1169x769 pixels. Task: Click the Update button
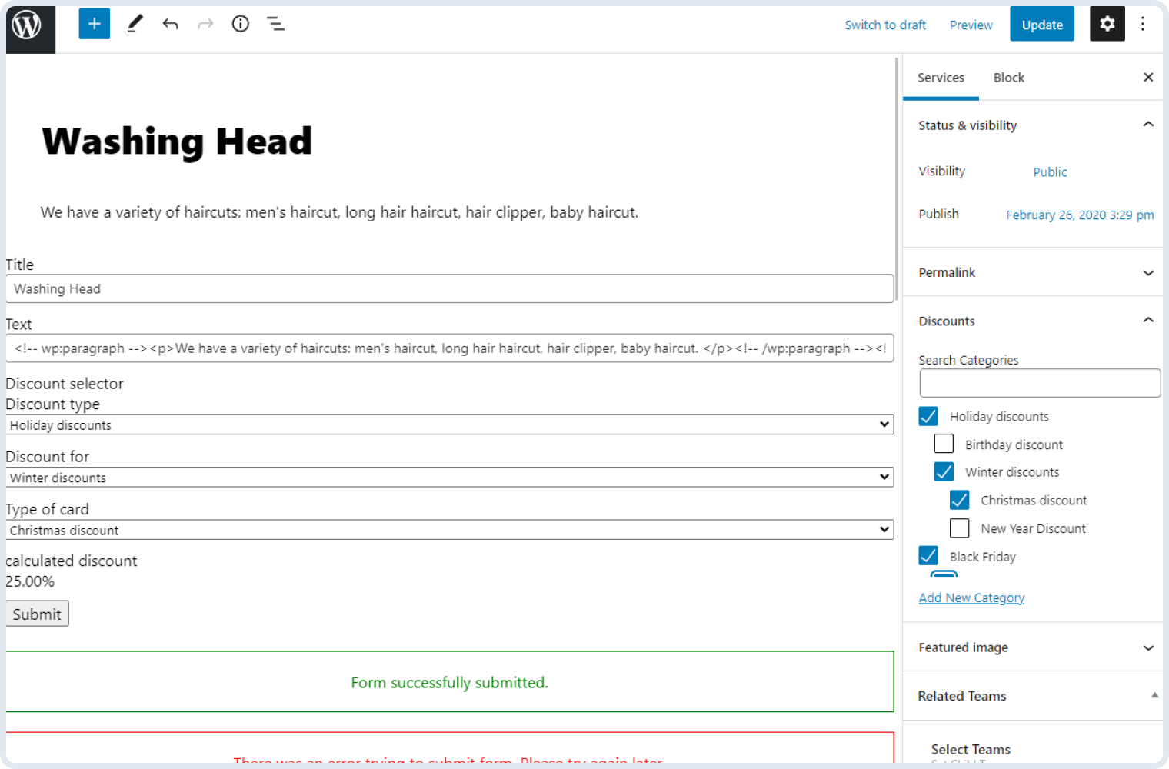tap(1042, 24)
